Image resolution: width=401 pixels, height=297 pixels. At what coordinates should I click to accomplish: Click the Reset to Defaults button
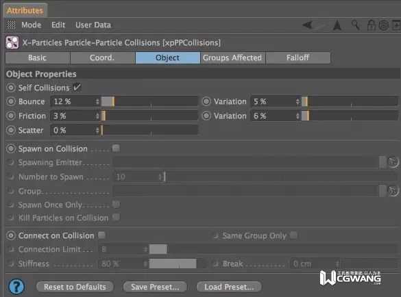tap(75, 287)
